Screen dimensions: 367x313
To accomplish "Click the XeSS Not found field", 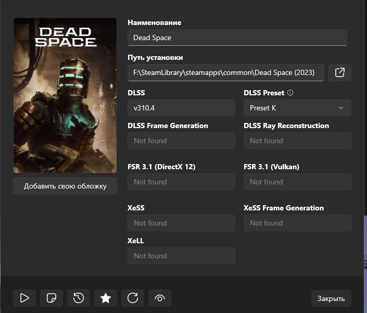I will [181, 223].
